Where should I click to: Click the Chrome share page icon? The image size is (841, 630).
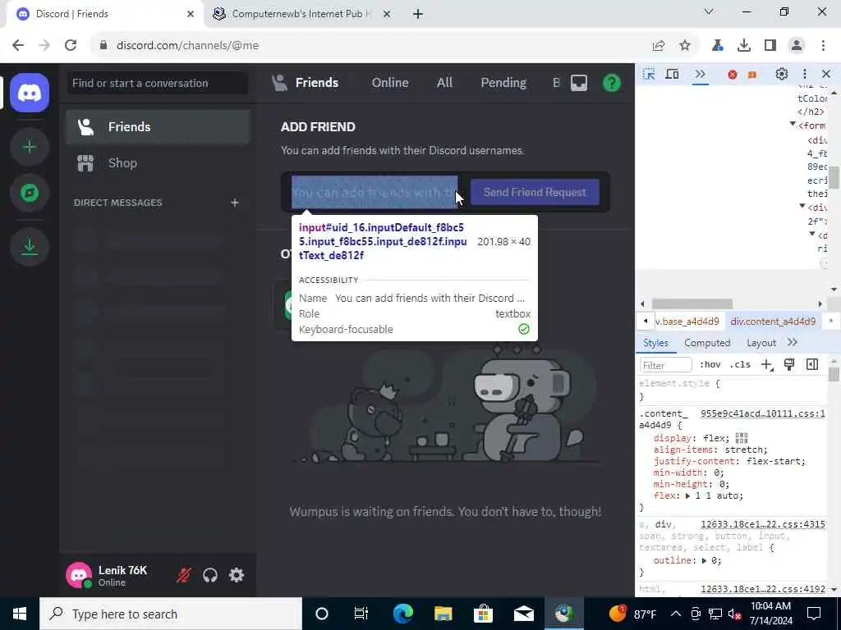click(x=659, y=46)
